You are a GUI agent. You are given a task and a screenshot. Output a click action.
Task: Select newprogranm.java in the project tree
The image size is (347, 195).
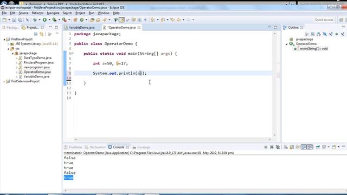click(x=36, y=67)
